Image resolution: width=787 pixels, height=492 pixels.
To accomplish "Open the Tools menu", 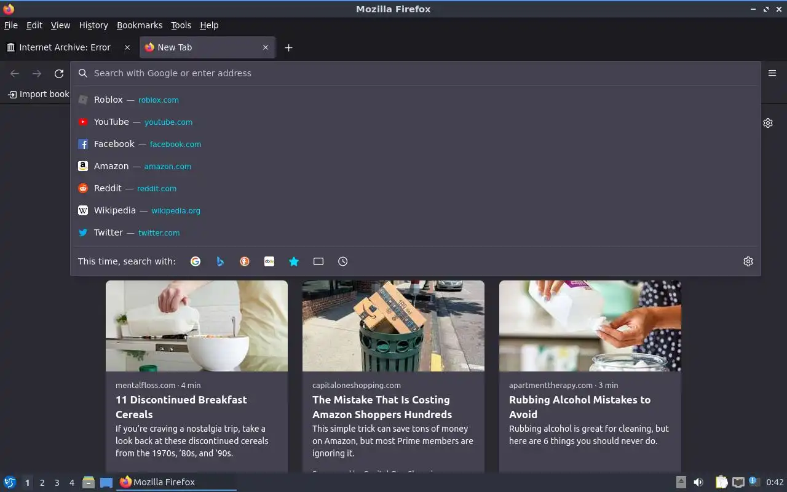I will pyautogui.click(x=181, y=25).
